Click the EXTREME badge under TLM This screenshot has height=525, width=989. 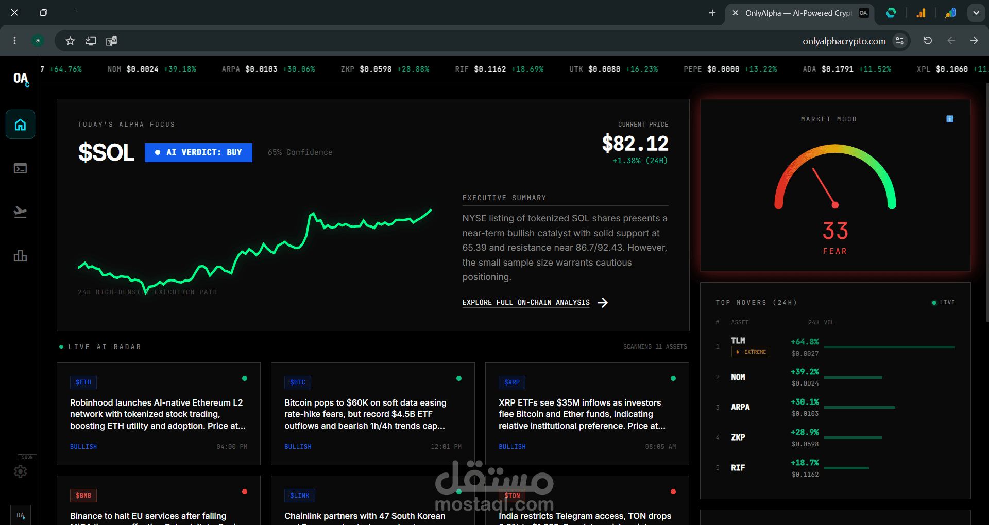750,352
